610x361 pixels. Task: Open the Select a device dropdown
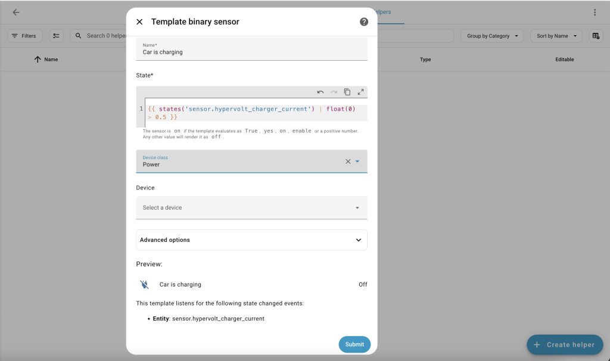tap(251, 208)
